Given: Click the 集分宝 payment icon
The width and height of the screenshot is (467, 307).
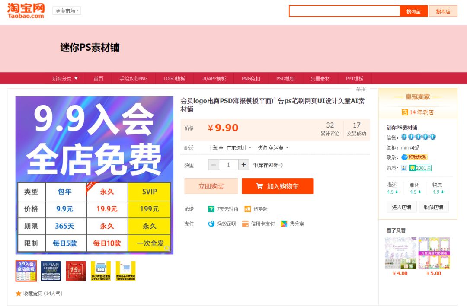Looking at the screenshot, I should click(284, 224).
